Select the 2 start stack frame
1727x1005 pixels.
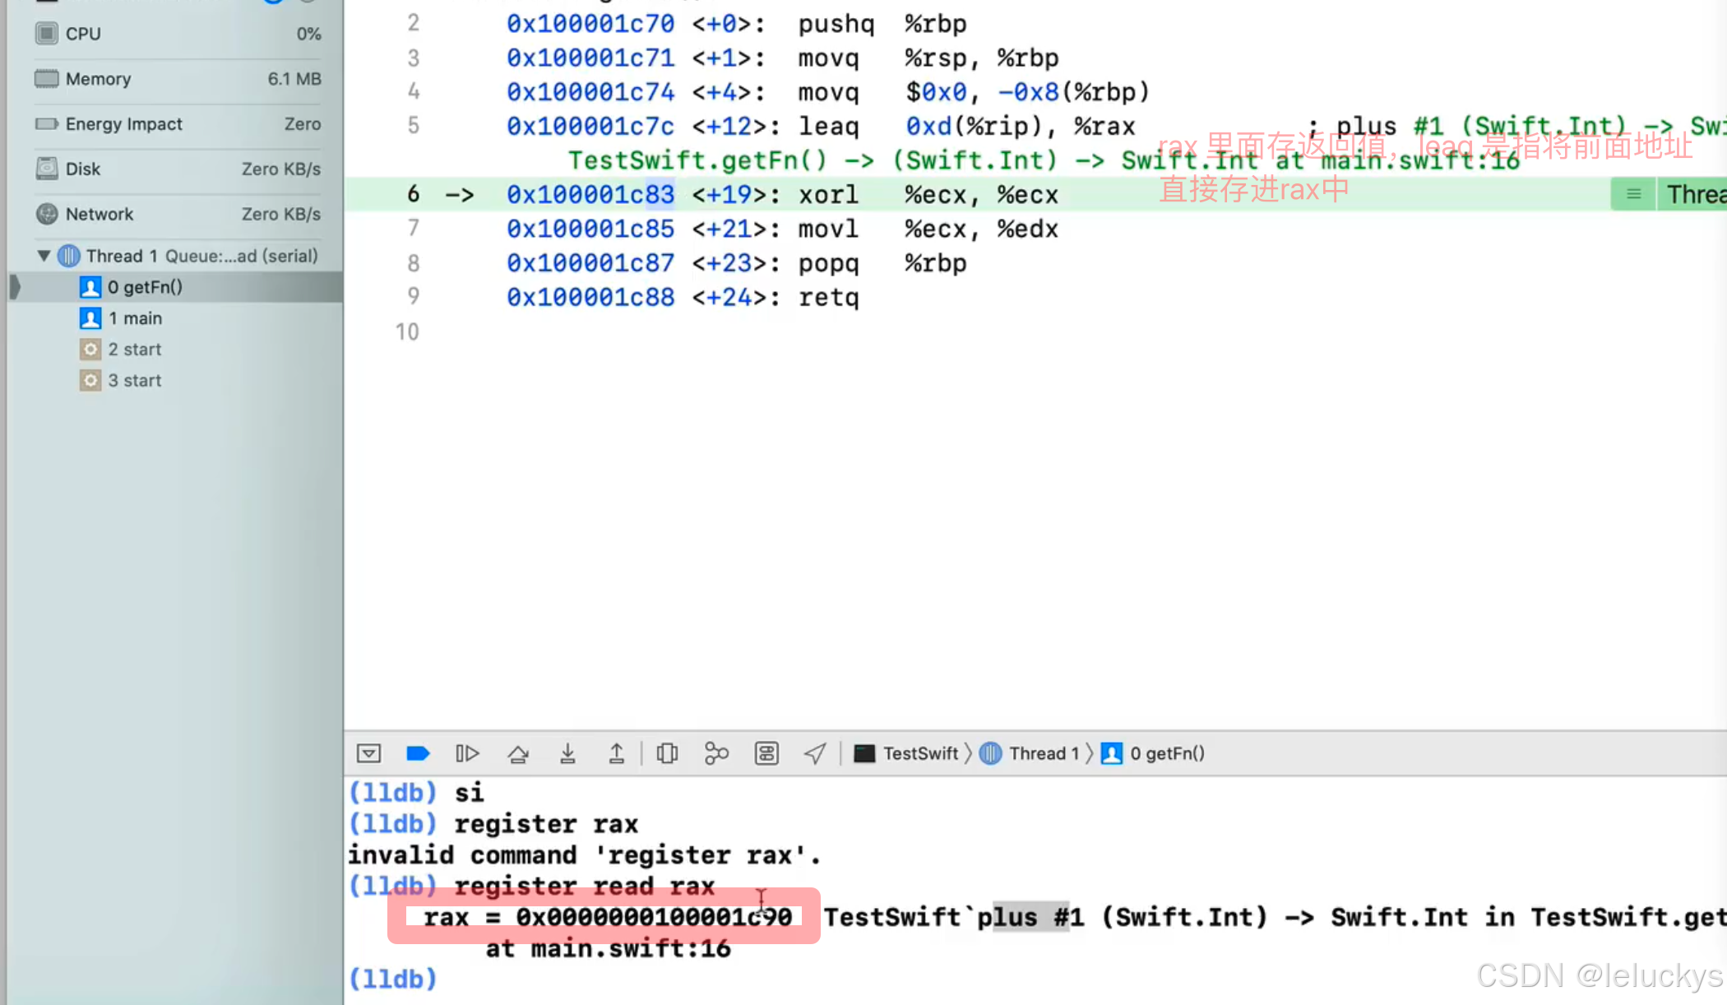pos(134,350)
